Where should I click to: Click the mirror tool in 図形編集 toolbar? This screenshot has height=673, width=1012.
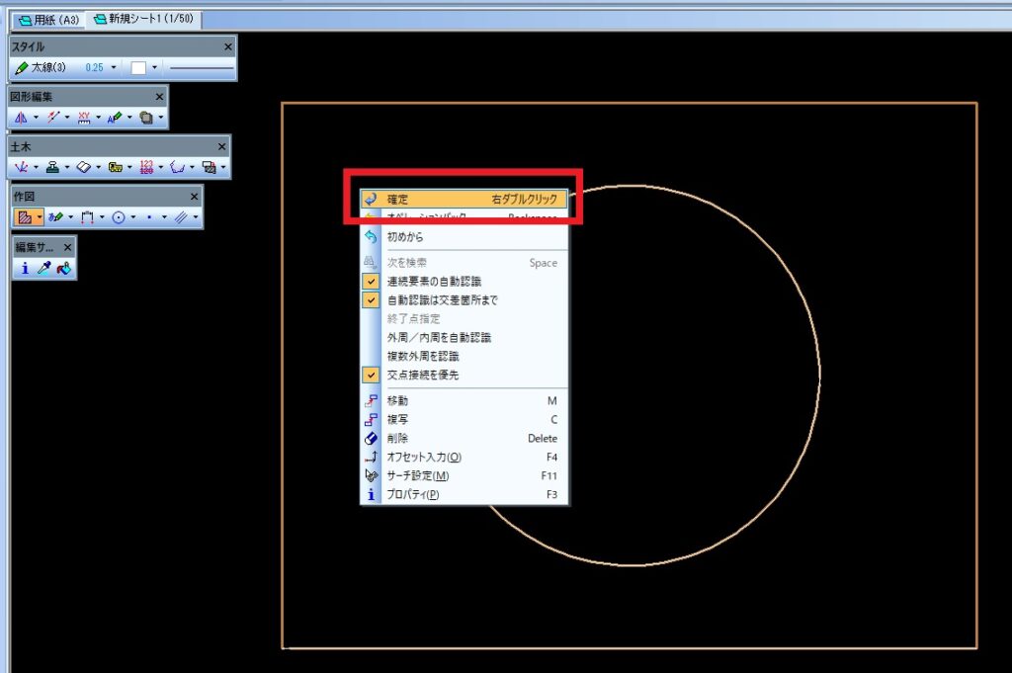coord(21,117)
